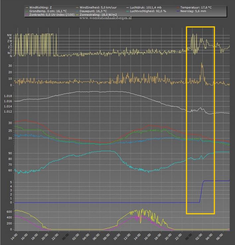Click the 600 solar radiation axis label
235x245 pixels.
click(9, 212)
